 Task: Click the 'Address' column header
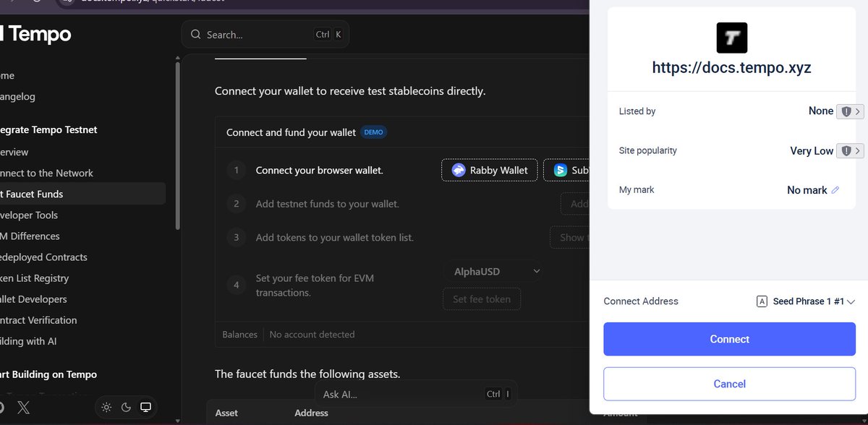click(311, 413)
